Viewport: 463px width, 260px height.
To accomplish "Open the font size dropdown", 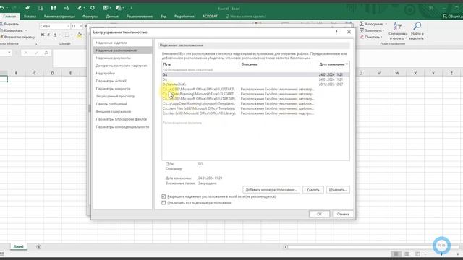I will (80, 26).
